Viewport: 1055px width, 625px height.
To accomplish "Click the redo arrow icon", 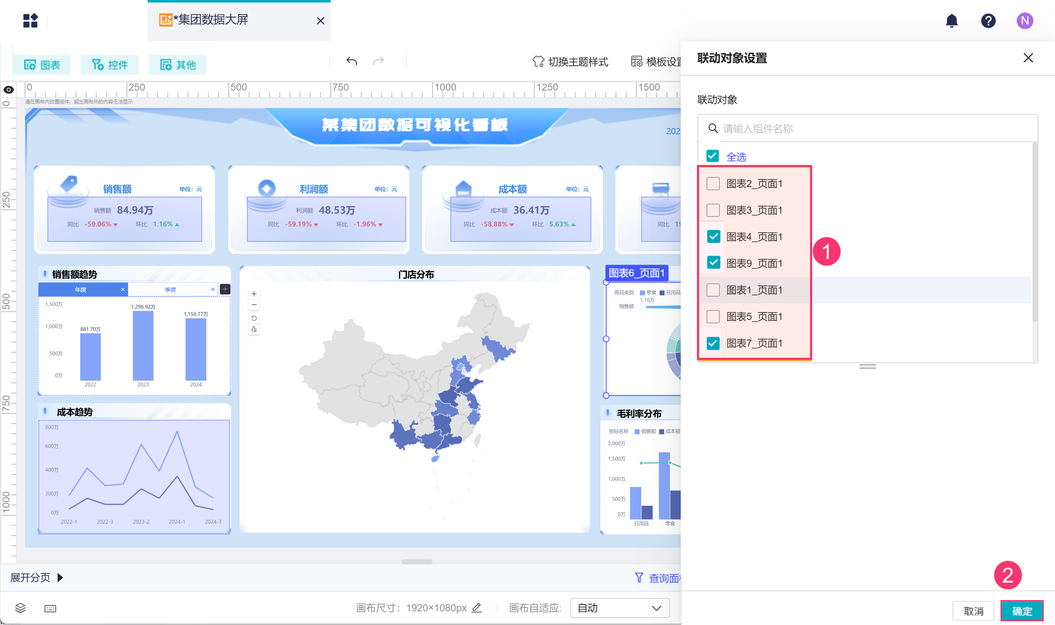I will (x=378, y=62).
